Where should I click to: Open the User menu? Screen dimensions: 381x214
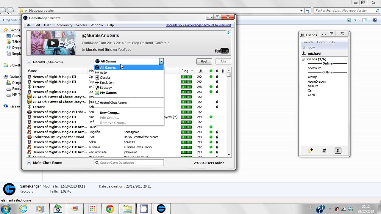(47, 25)
